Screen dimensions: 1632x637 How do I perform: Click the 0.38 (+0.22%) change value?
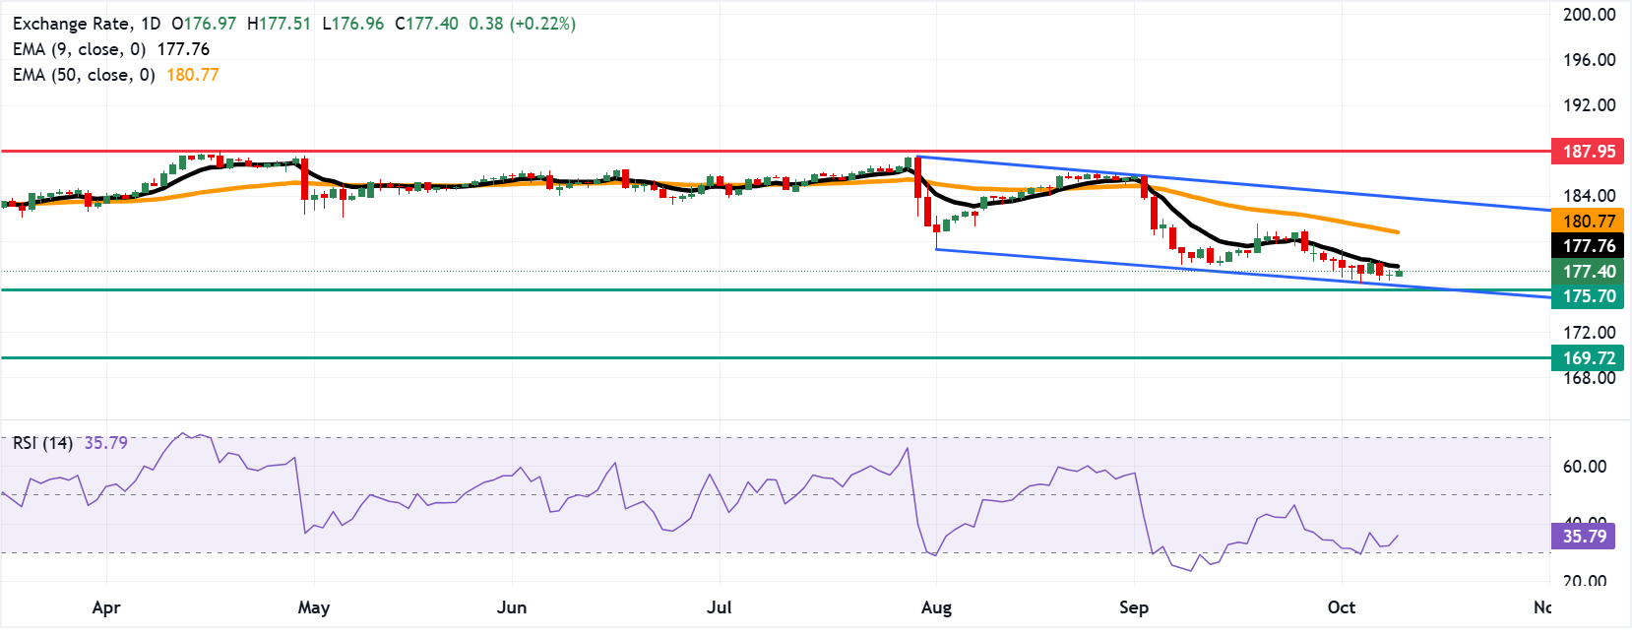(523, 24)
